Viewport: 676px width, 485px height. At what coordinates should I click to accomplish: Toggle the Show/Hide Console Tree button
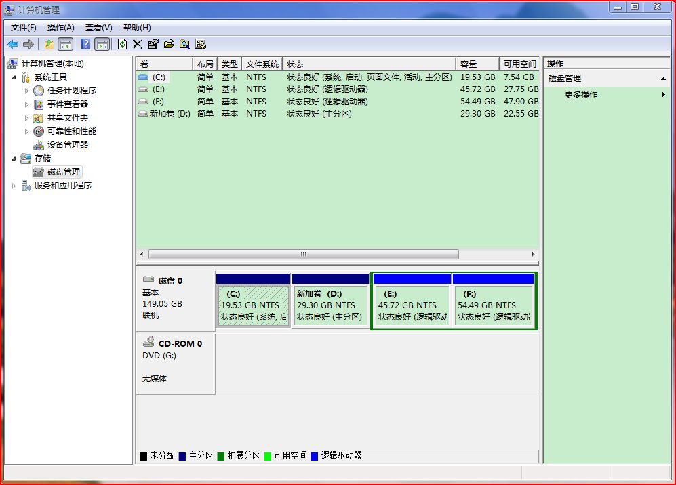pyautogui.click(x=66, y=44)
